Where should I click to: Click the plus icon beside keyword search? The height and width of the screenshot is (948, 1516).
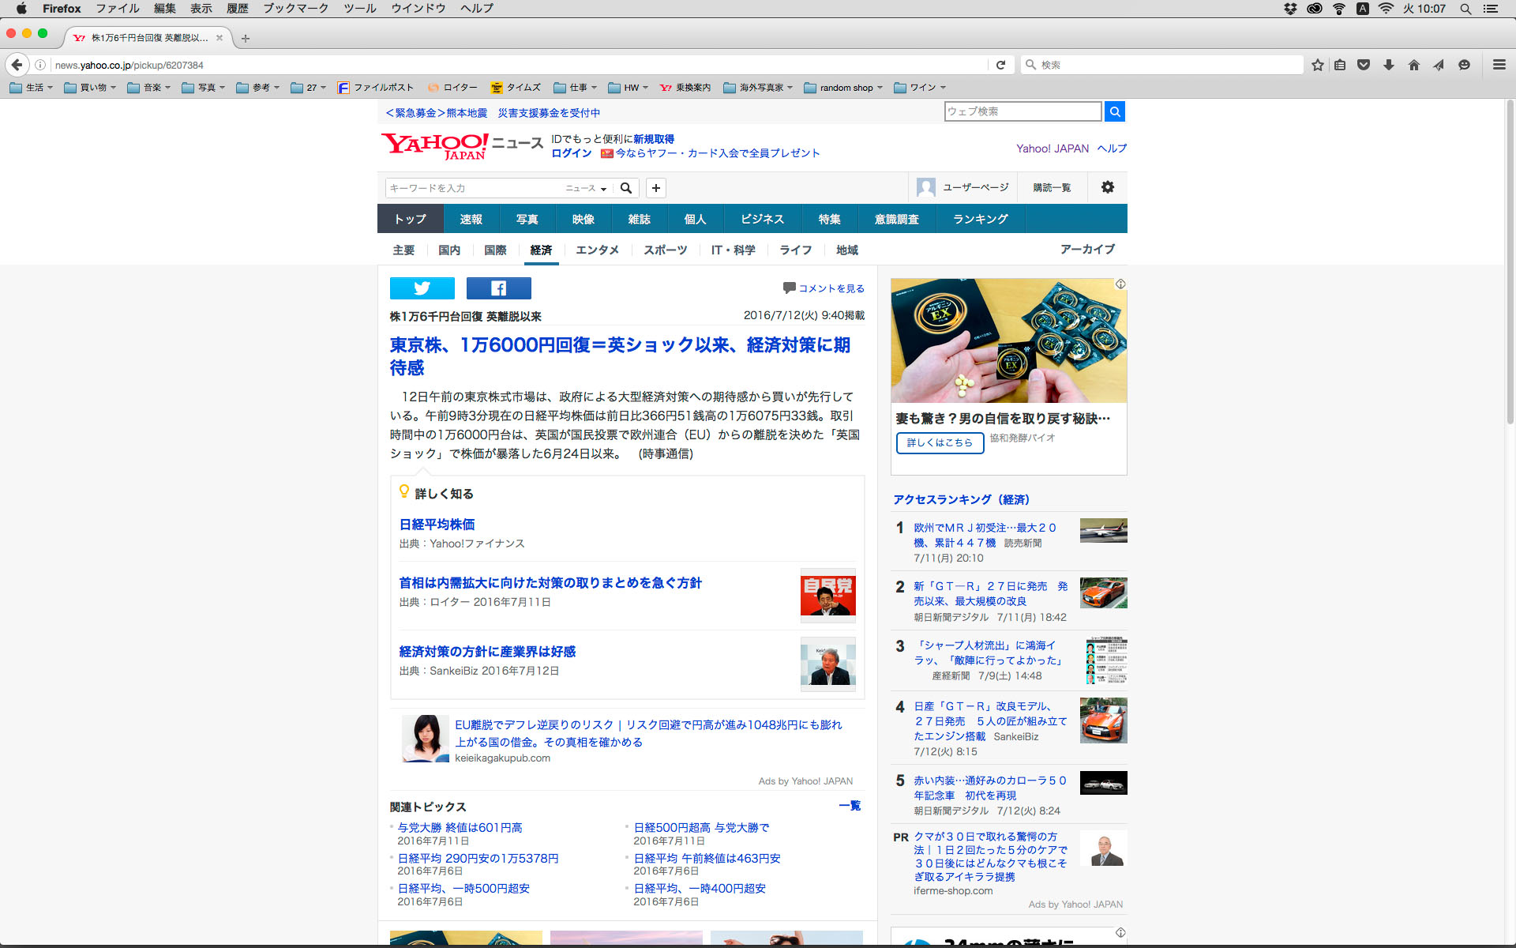point(655,188)
